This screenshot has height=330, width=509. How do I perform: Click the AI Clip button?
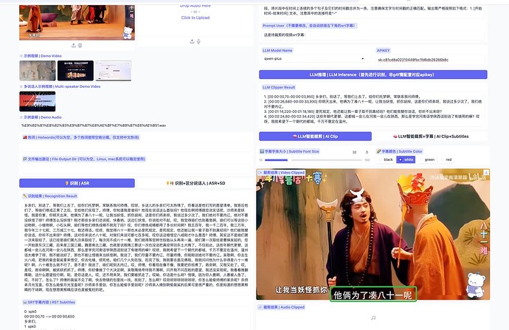[315, 137]
